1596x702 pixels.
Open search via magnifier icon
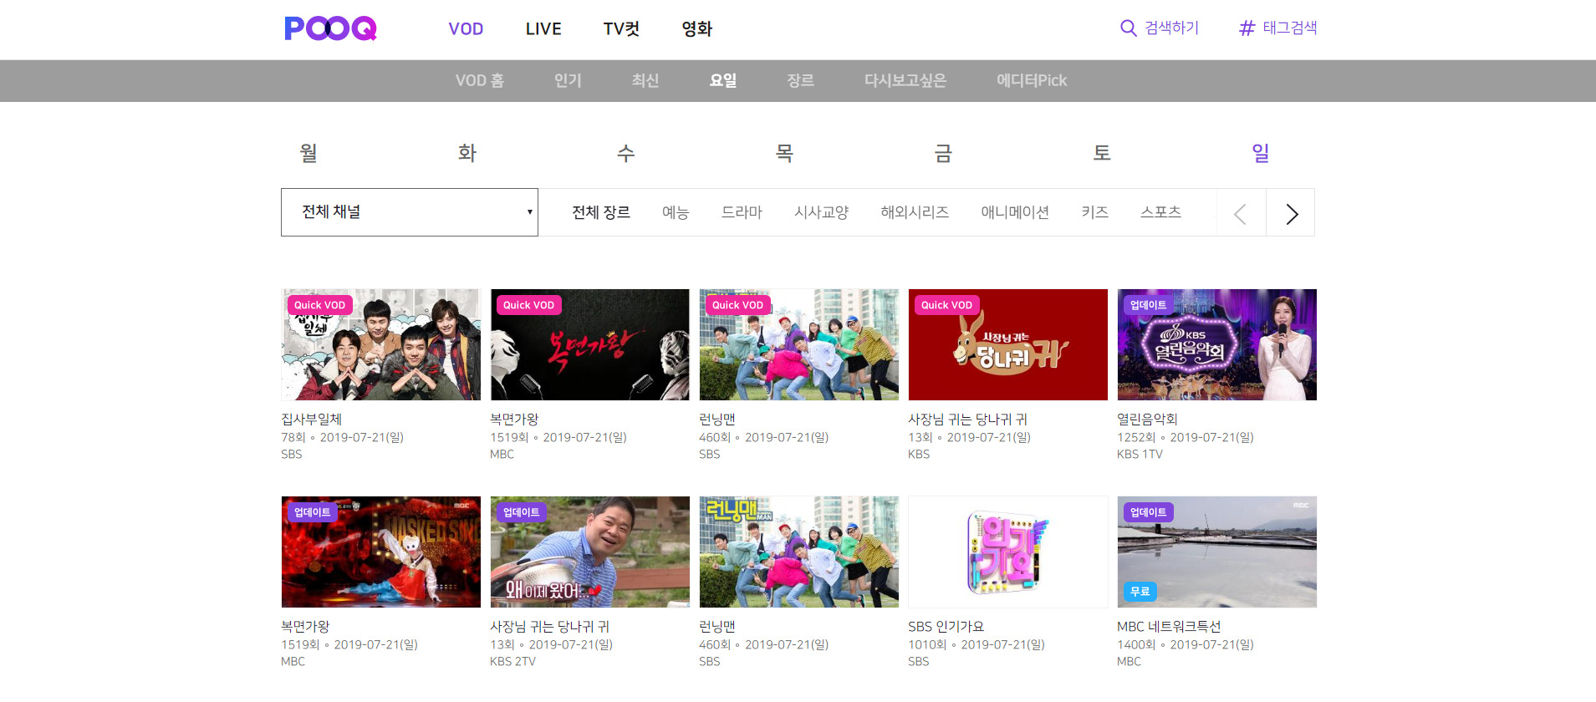tap(1128, 28)
